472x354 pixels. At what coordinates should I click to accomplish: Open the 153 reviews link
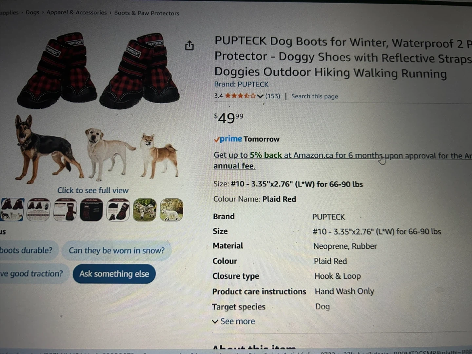tap(273, 96)
